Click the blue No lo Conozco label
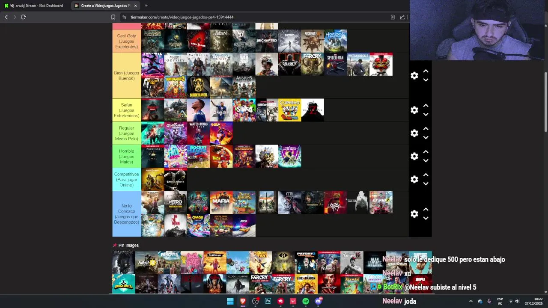The height and width of the screenshot is (308, 548). (126, 214)
